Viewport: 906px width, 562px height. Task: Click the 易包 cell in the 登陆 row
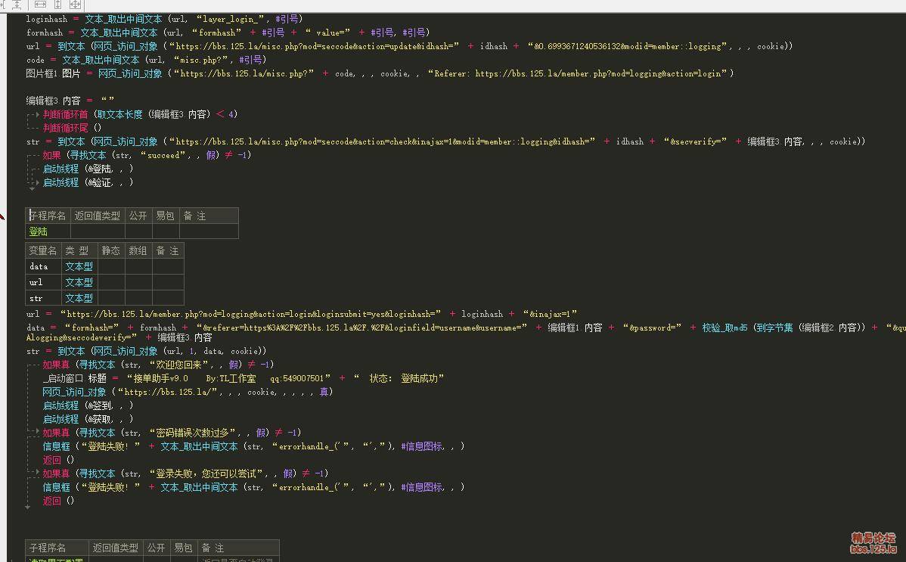166,231
